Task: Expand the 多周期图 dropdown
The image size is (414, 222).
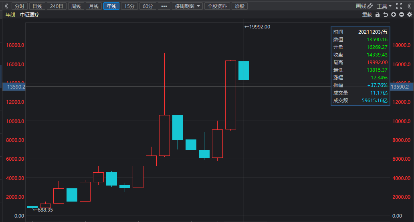Action: [x=187, y=6]
